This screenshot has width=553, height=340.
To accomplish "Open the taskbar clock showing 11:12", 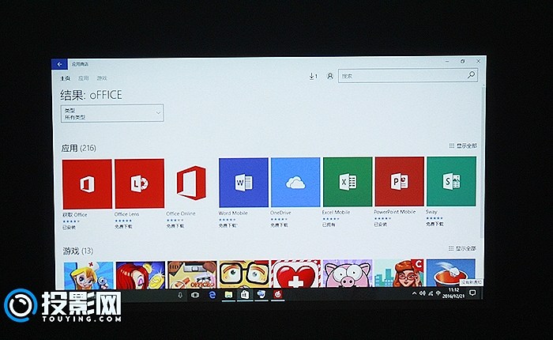I will click(x=453, y=293).
